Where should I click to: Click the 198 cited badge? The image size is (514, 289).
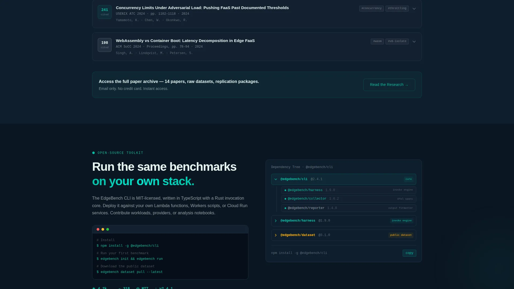(105, 45)
